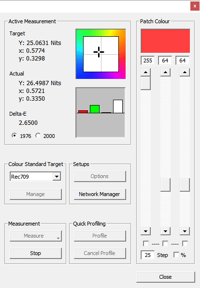Click the green channel slider up arrow
The image size is (200, 288).
pyautogui.click(x=165, y=73)
